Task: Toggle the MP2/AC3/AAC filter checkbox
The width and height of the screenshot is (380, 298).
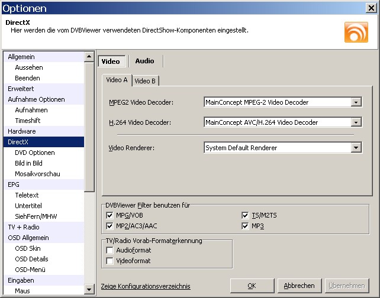Action: [110, 226]
